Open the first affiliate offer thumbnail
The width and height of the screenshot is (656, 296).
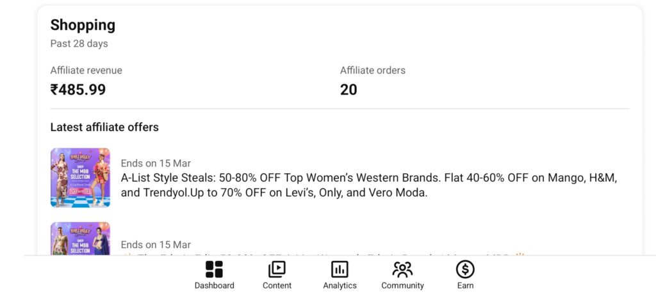tap(80, 178)
